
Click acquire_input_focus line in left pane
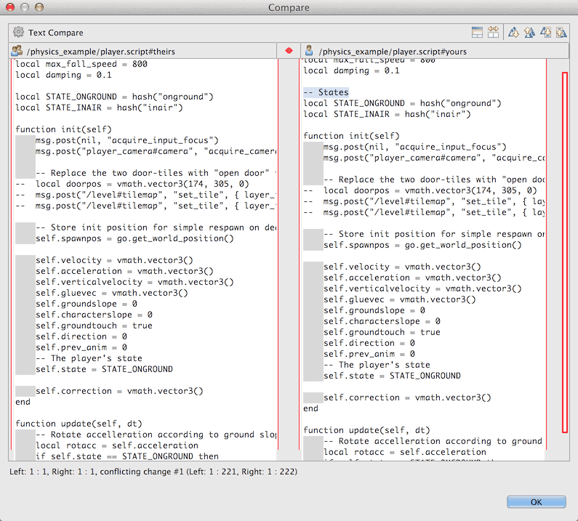coord(127,140)
